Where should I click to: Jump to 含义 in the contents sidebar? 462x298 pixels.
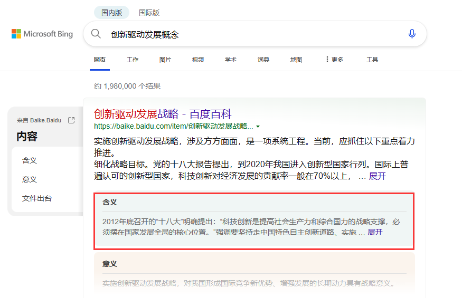30,160
